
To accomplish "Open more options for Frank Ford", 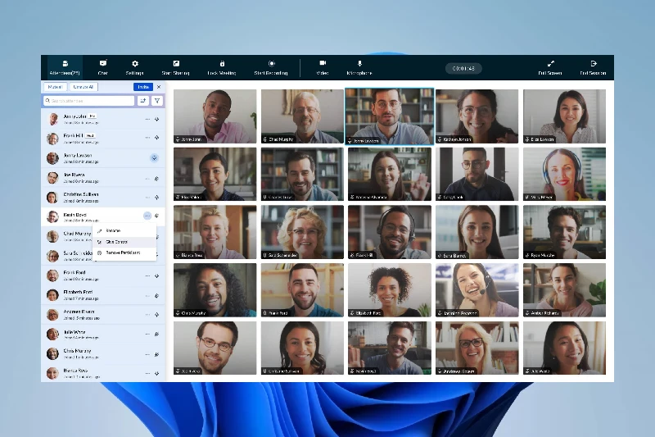I will (x=147, y=276).
